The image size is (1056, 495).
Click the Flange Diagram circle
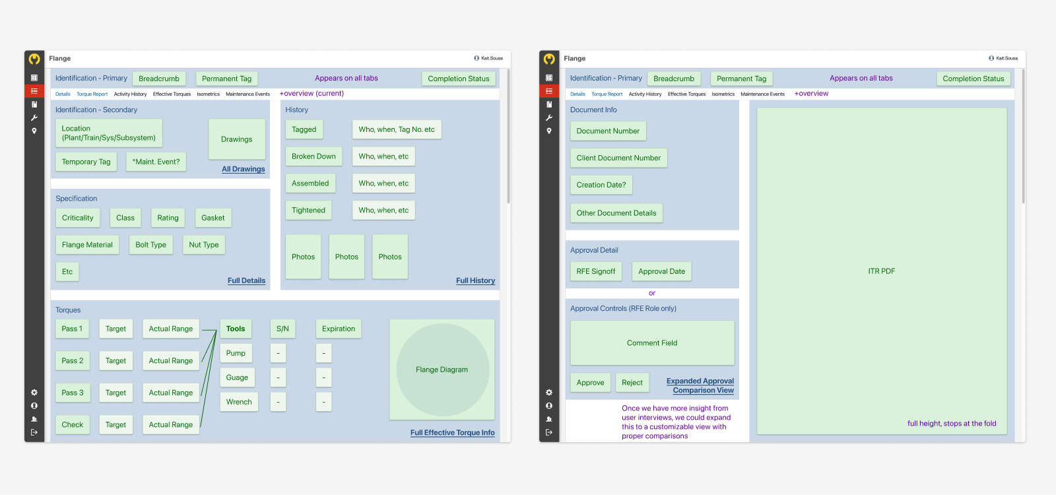tap(442, 370)
